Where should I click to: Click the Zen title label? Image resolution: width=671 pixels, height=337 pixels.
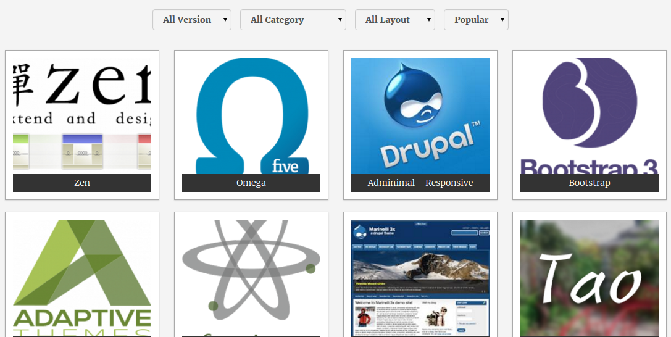click(82, 183)
